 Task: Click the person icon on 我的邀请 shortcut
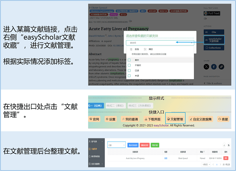coord(124,119)
